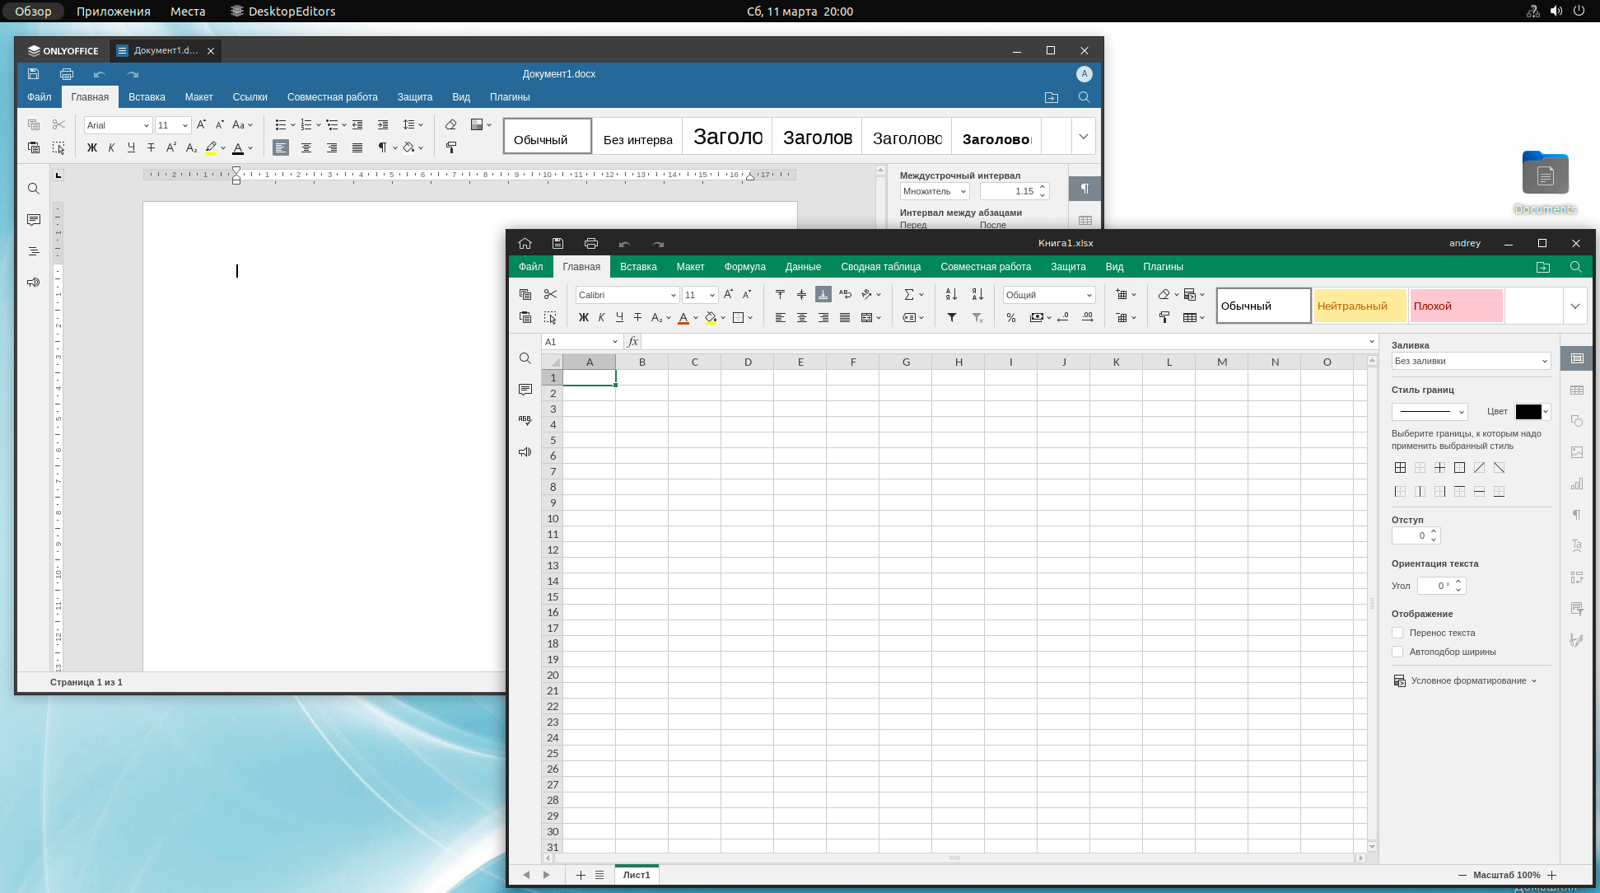This screenshot has height=893, width=1600.
Task: Click percent style icon in the spreadsheet toolbar
Action: click(x=1011, y=318)
